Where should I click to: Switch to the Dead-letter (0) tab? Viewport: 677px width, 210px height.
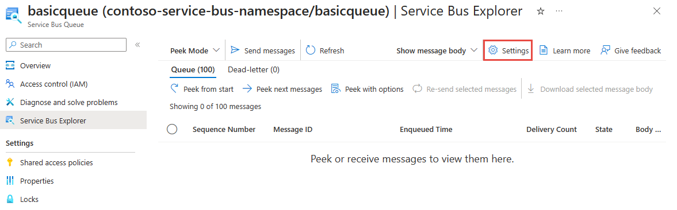coord(254,69)
